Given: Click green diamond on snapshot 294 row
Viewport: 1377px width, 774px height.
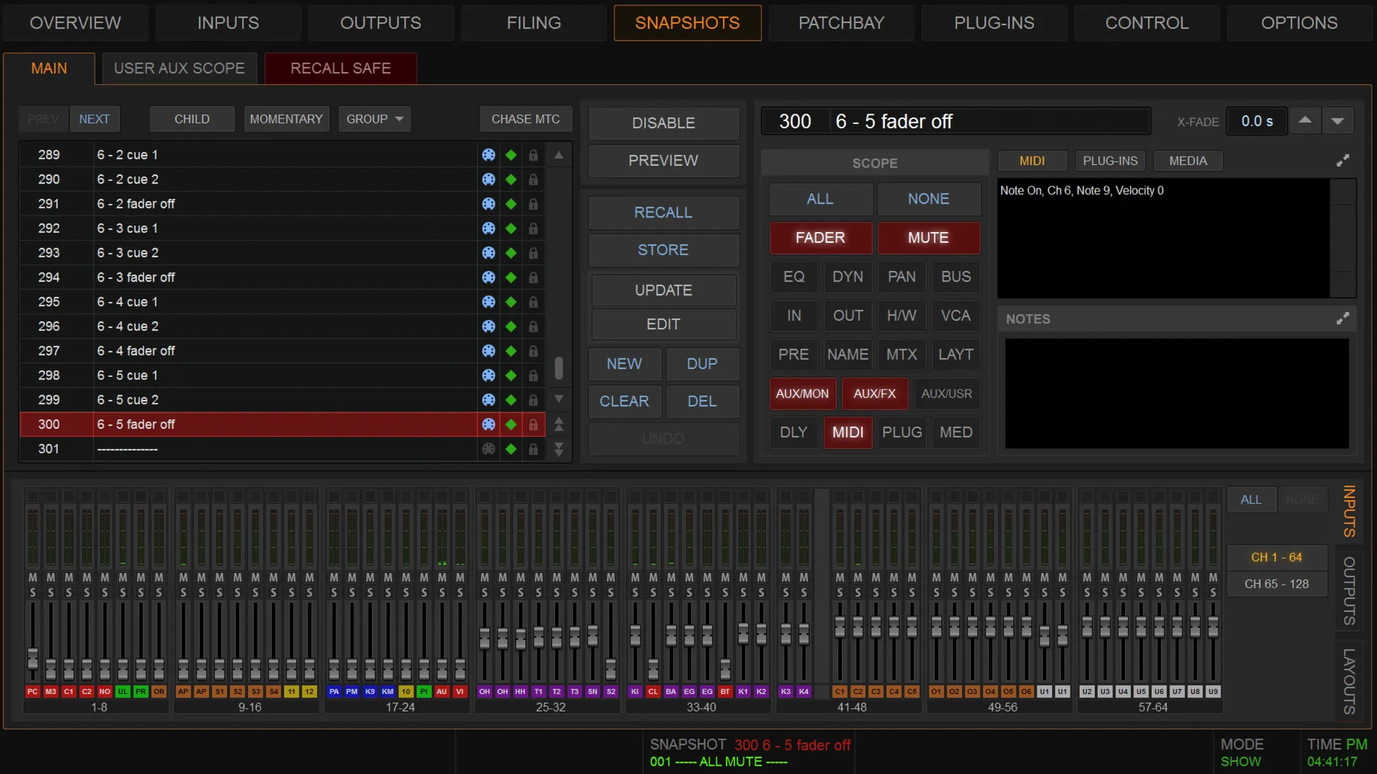Looking at the screenshot, I should pyautogui.click(x=511, y=277).
